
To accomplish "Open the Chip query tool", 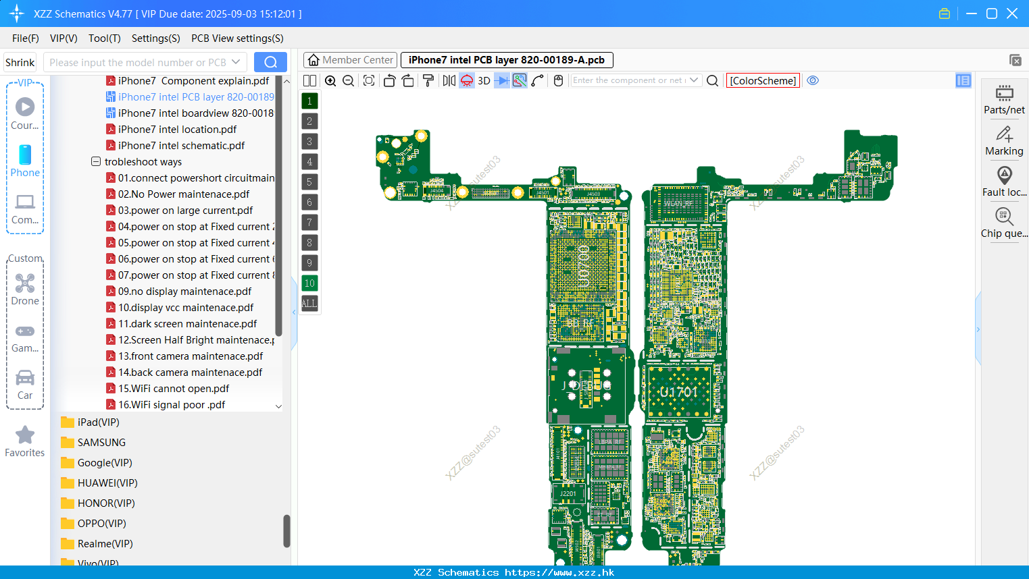I will (1004, 223).
